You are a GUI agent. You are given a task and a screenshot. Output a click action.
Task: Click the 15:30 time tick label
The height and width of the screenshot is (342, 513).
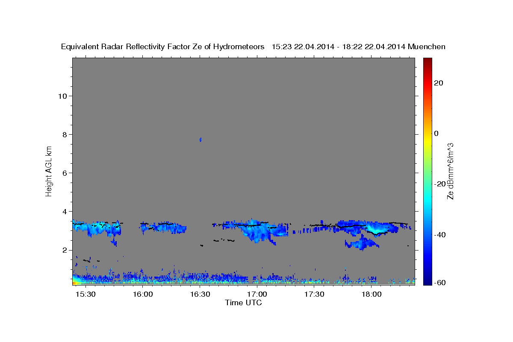point(85,295)
